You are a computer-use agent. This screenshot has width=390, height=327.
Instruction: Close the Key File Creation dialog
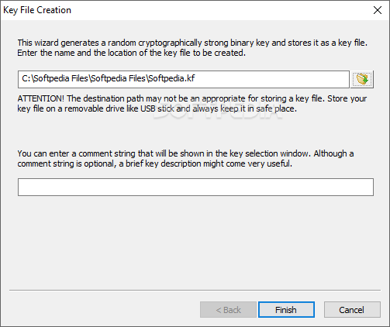pyautogui.click(x=378, y=10)
